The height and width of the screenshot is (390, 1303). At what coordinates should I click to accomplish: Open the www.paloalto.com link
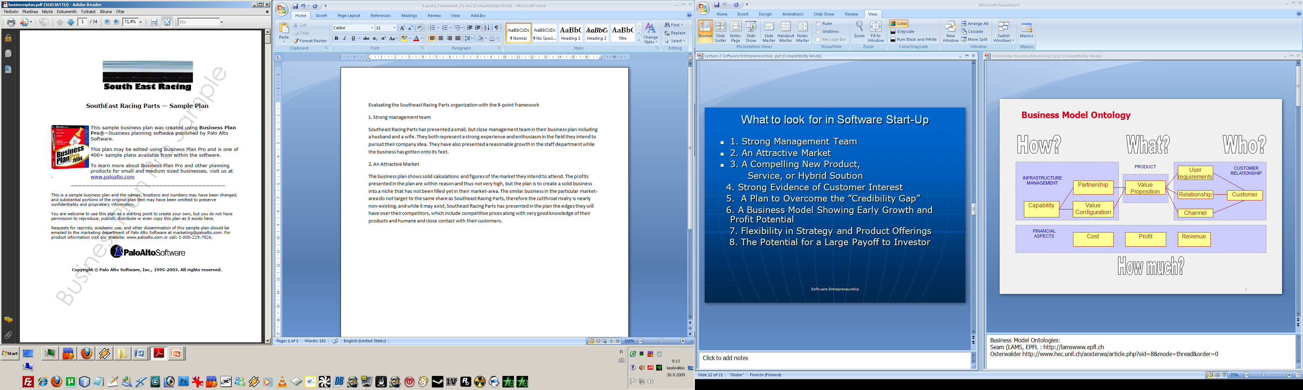112,177
